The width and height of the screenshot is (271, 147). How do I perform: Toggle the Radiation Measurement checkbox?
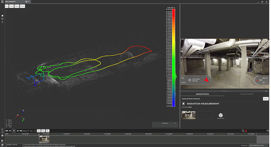pos(183,104)
